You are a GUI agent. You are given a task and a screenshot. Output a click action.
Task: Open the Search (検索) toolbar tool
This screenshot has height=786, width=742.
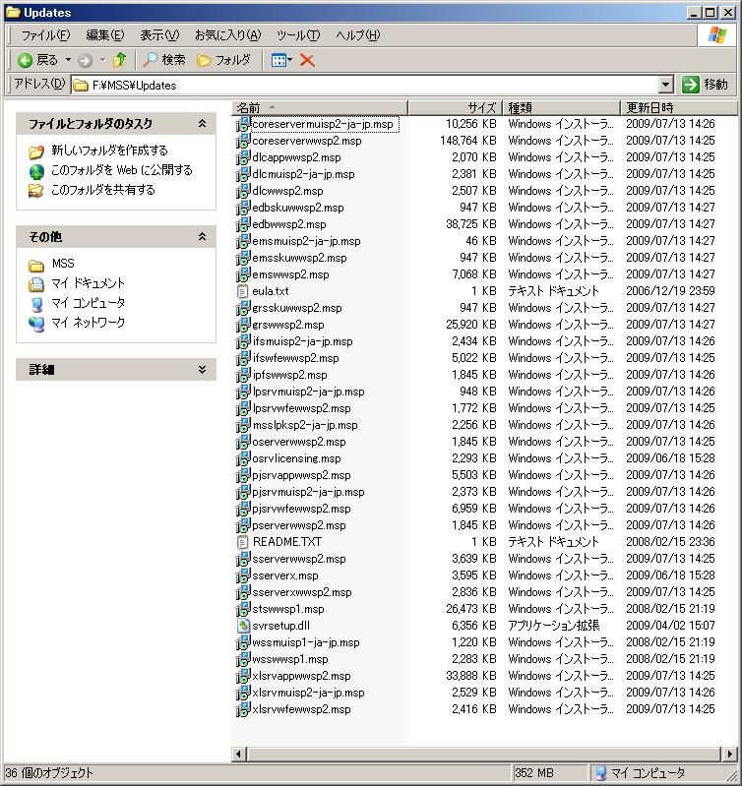pyautogui.click(x=163, y=60)
